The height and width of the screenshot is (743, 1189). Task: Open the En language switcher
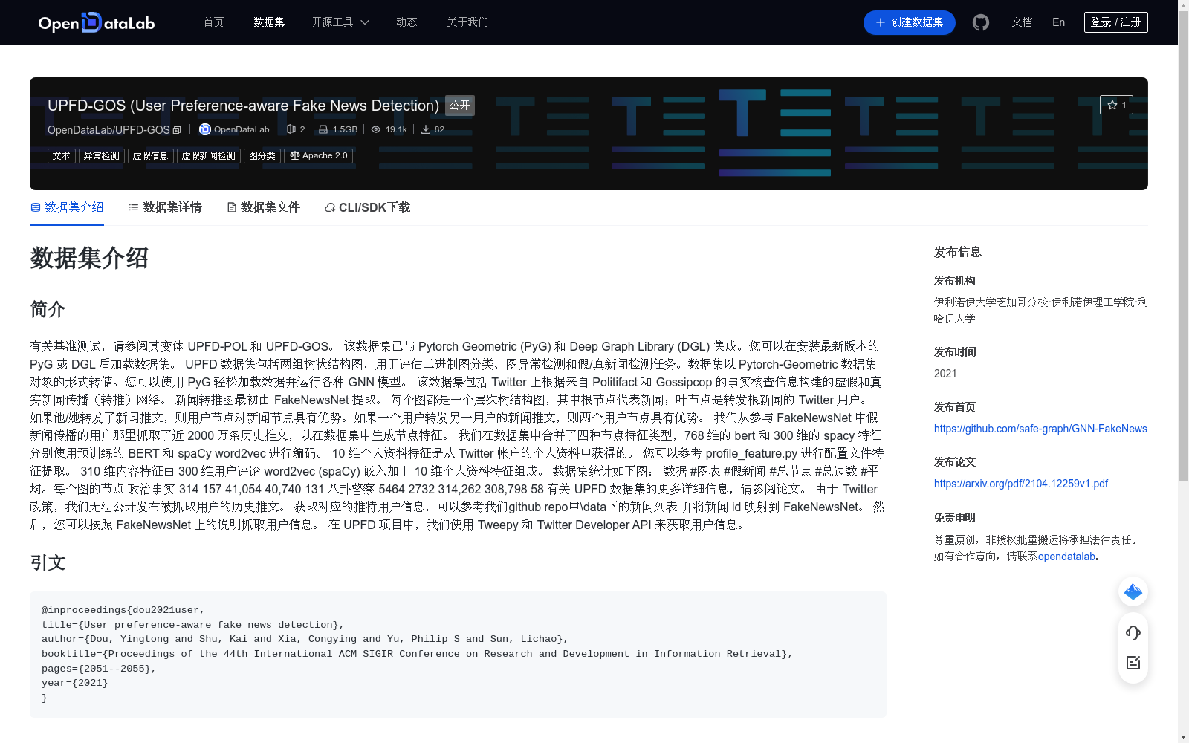[1057, 22]
